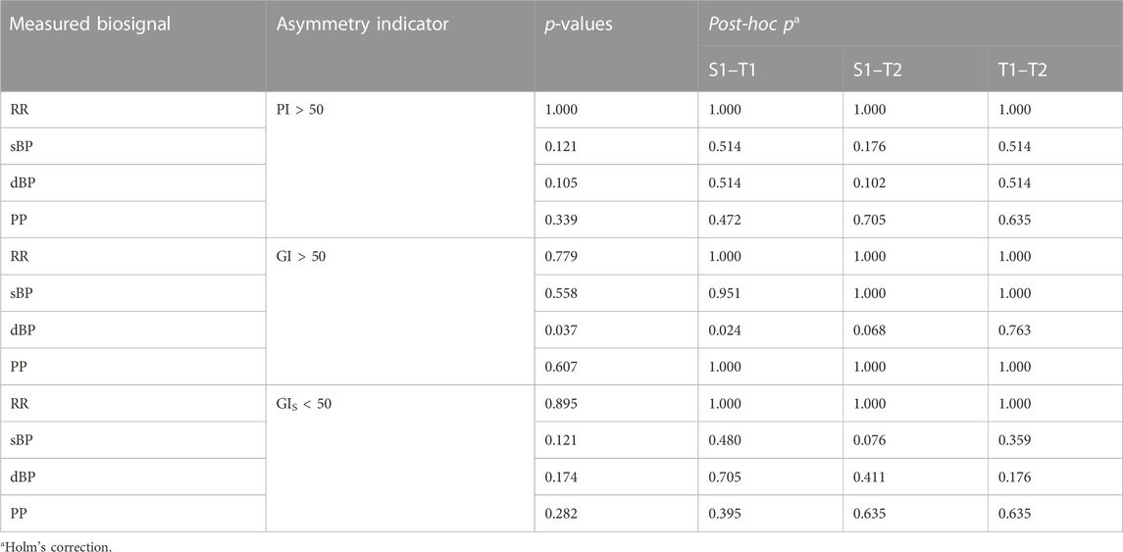This screenshot has height=552, width=1123.
Task: Click the Measured biosignal column header
Action: pos(132,46)
